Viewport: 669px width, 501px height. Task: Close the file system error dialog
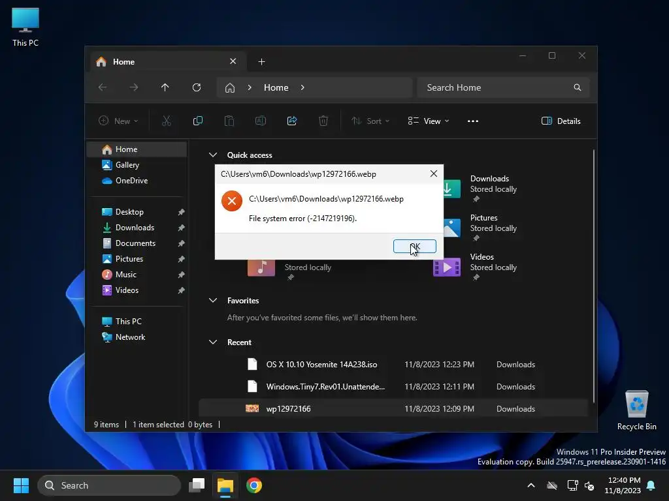pyautogui.click(x=434, y=174)
